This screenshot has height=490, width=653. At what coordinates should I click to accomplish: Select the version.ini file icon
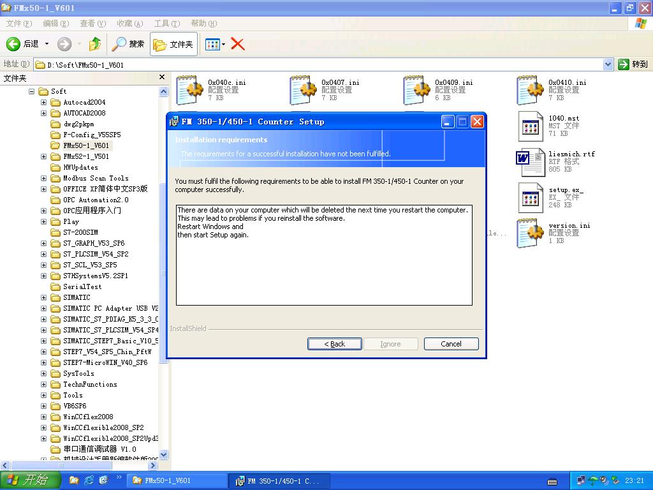[x=530, y=233]
